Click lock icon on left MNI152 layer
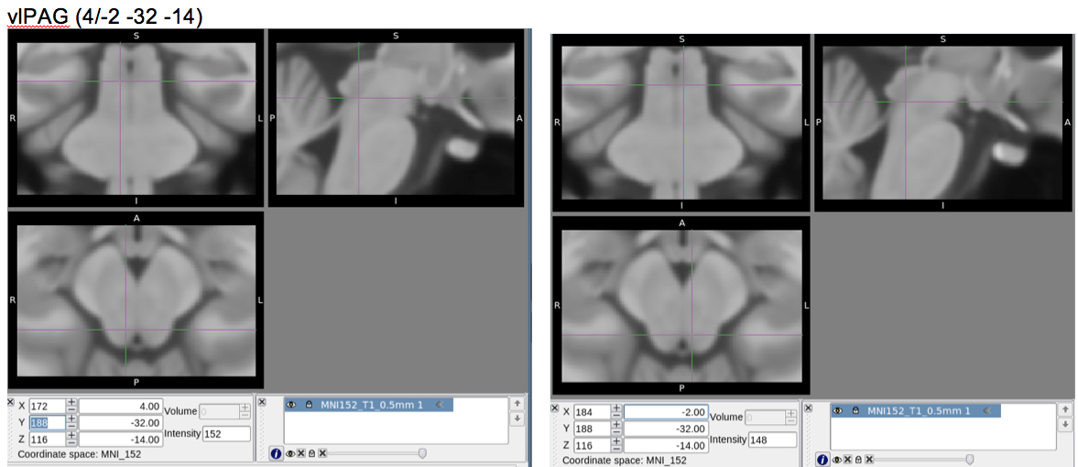This screenshot has width=1078, height=467. click(x=309, y=405)
